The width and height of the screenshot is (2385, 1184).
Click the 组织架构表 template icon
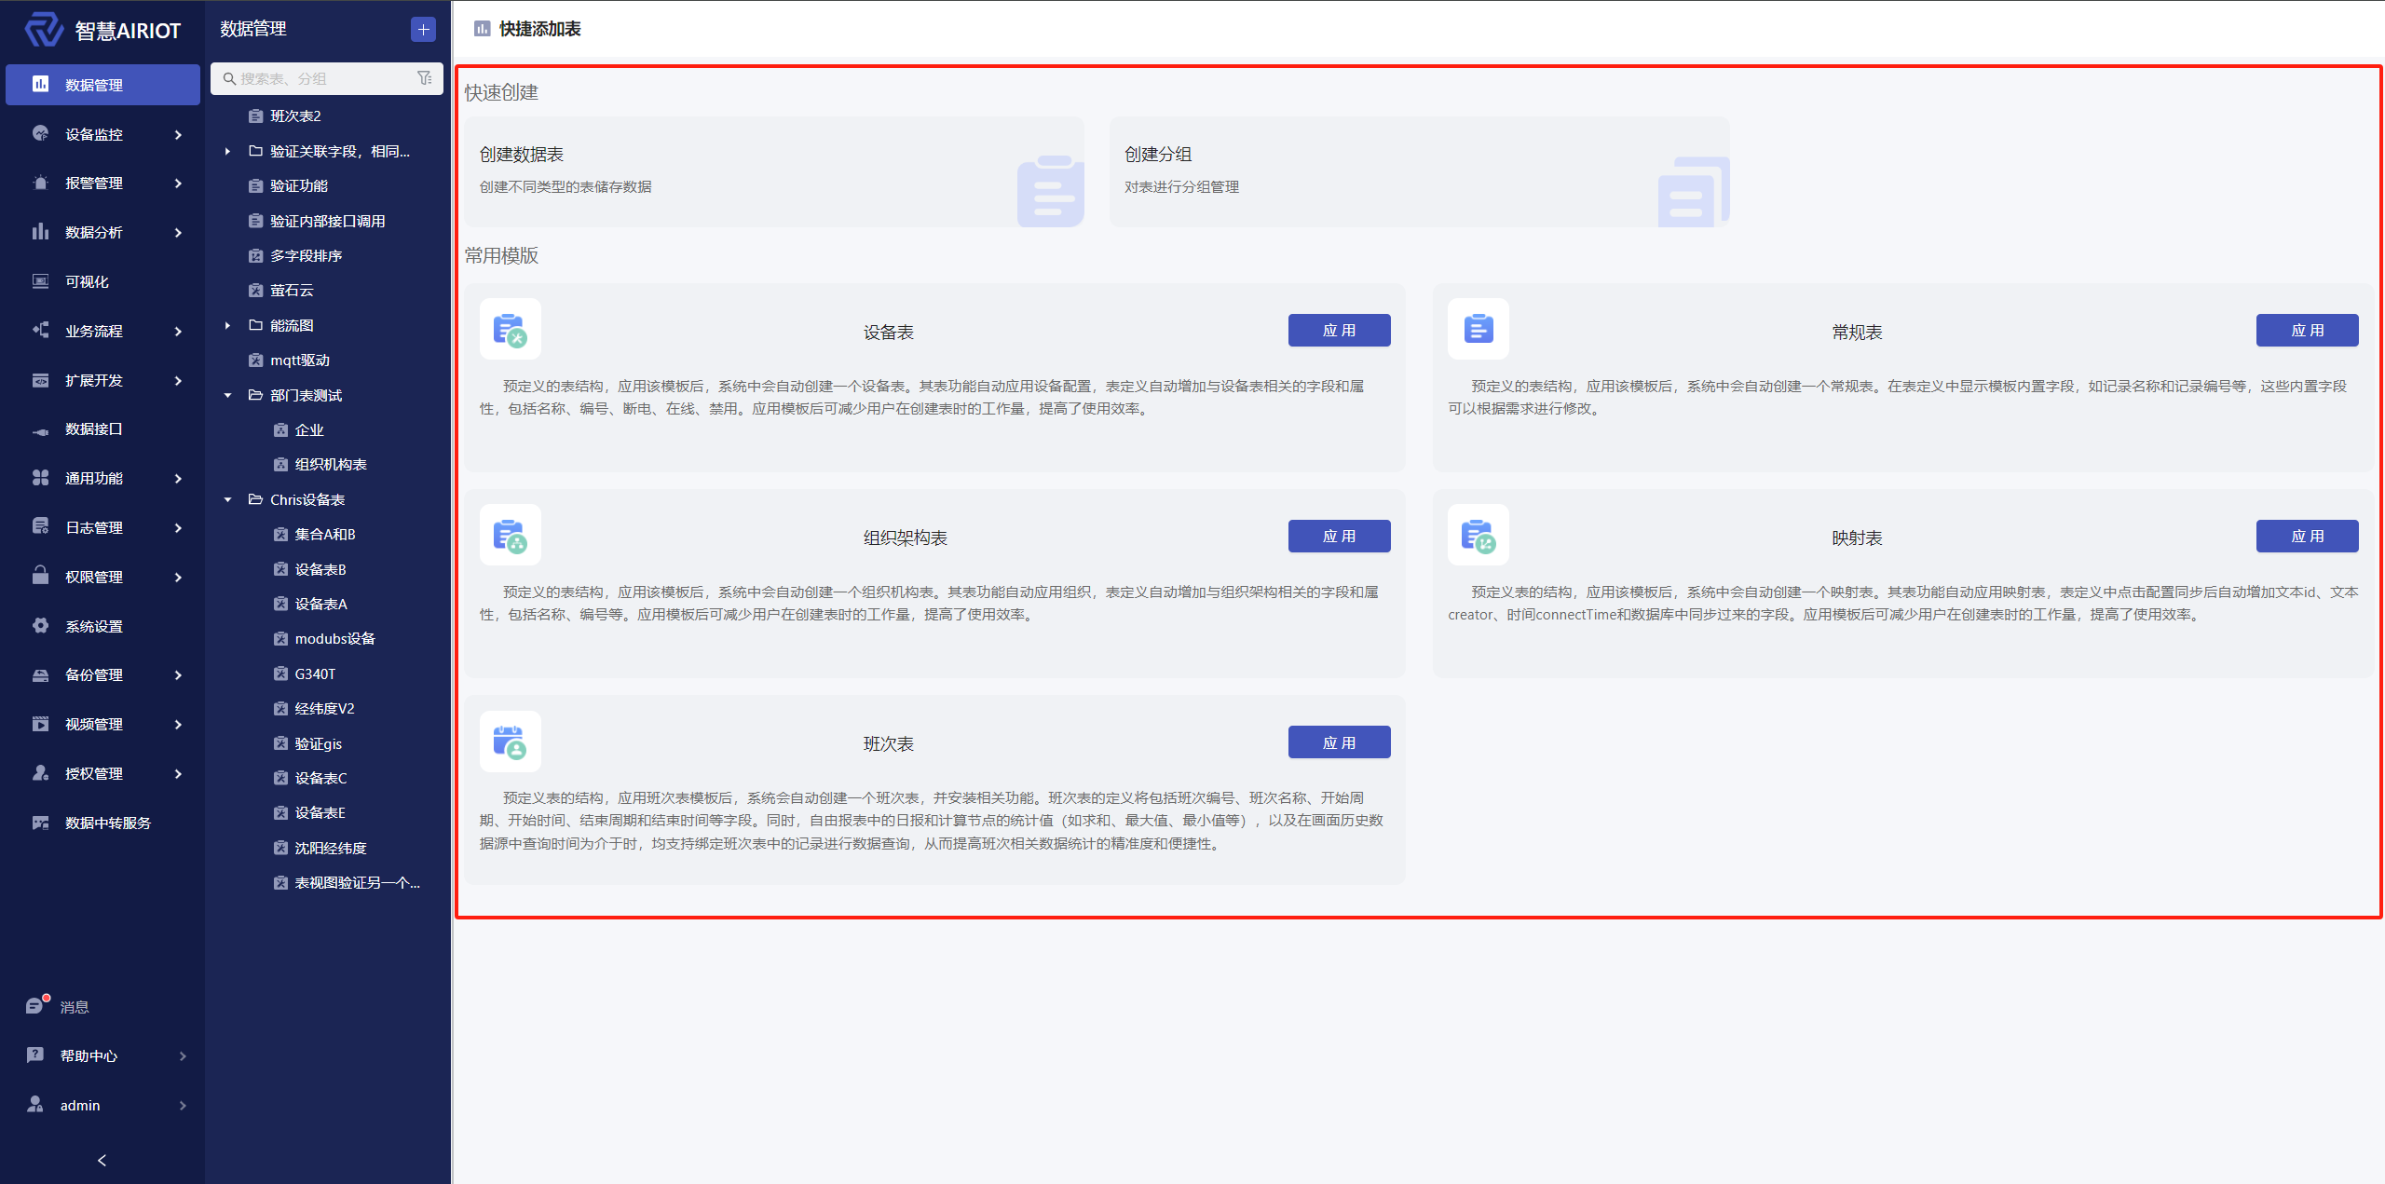tap(511, 536)
